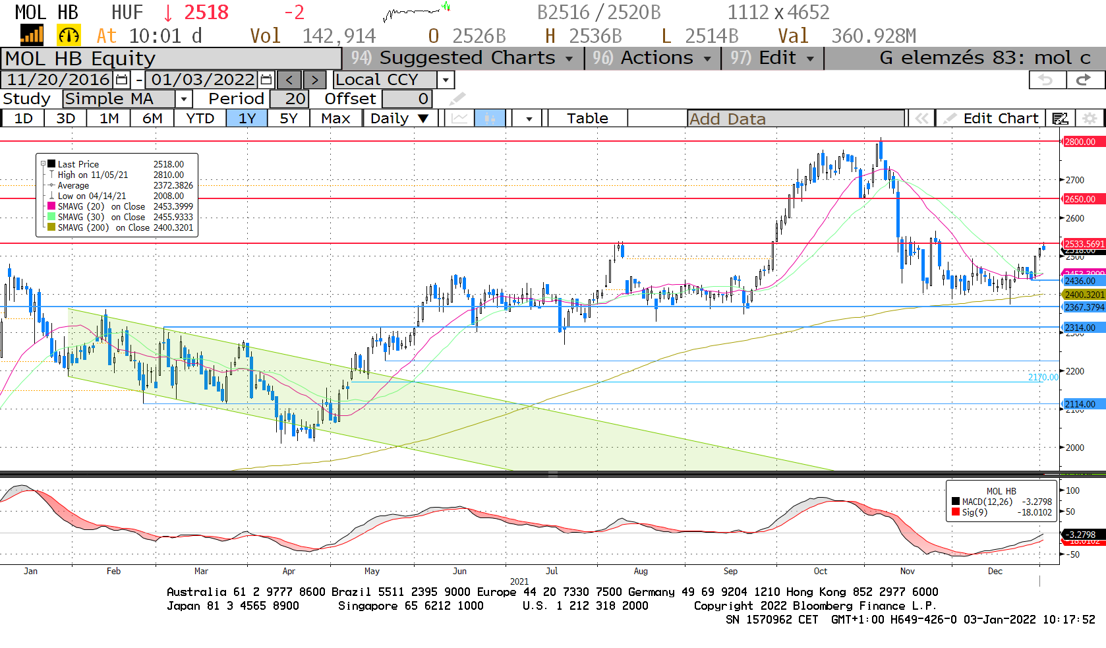This screenshot has height=648, width=1106.
Task: Select the 5Y time range
Action: coord(289,118)
